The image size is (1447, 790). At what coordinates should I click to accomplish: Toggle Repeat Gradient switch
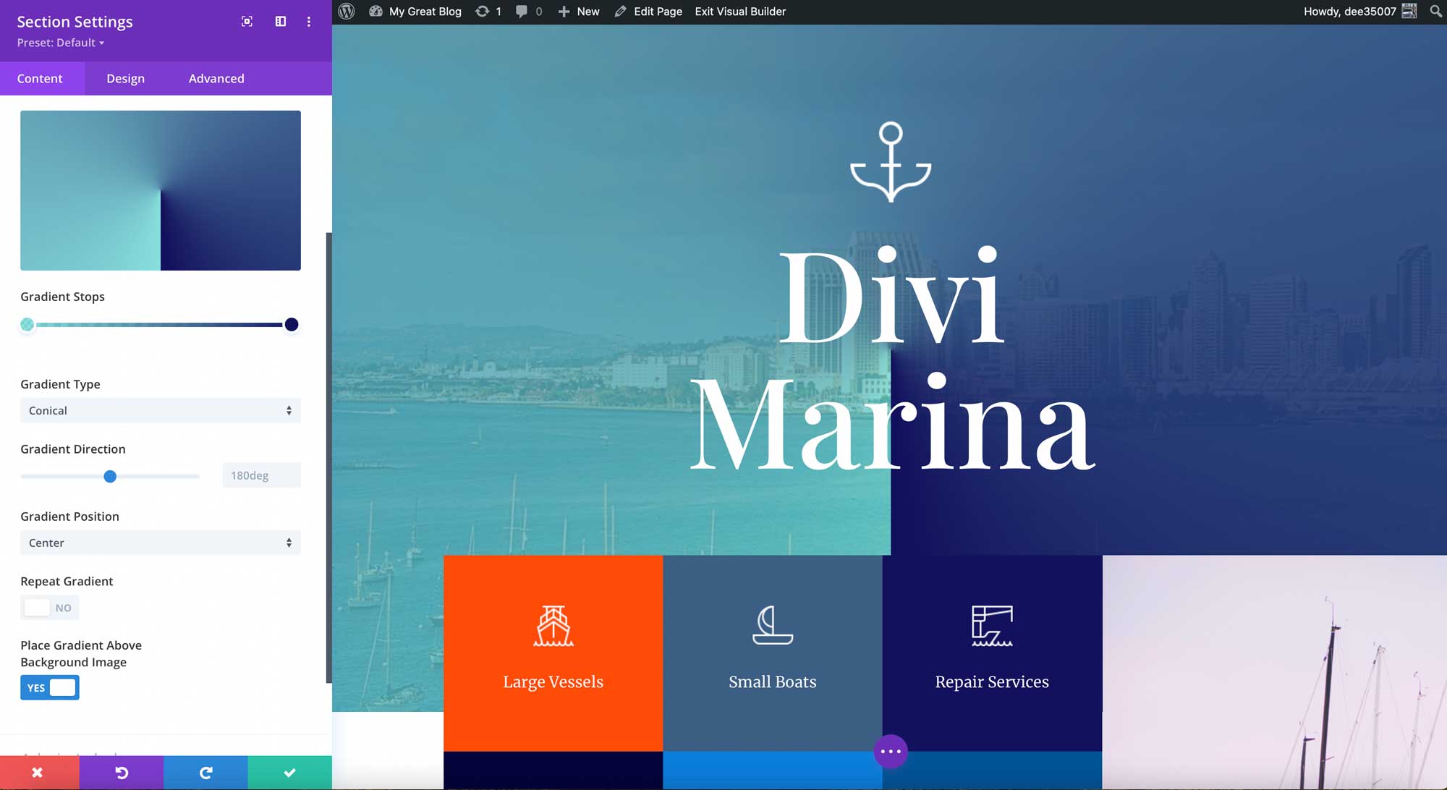click(x=49, y=608)
